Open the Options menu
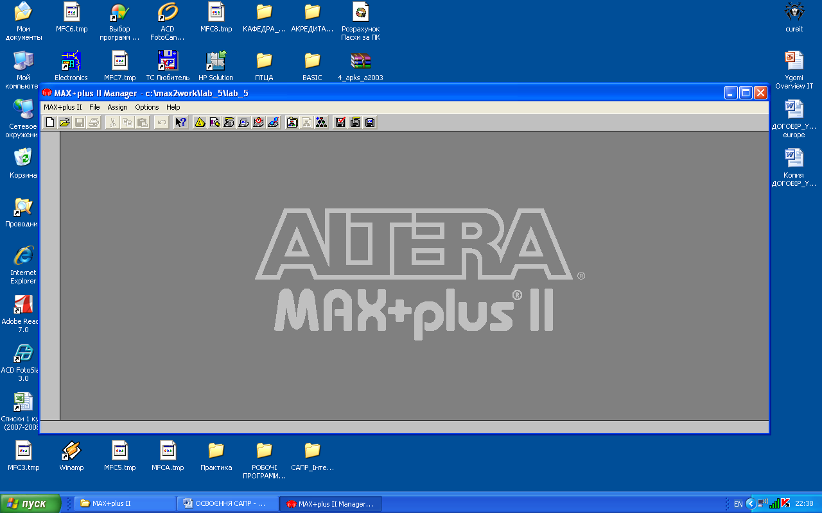Image resolution: width=822 pixels, height=513 pixels. 147,107
